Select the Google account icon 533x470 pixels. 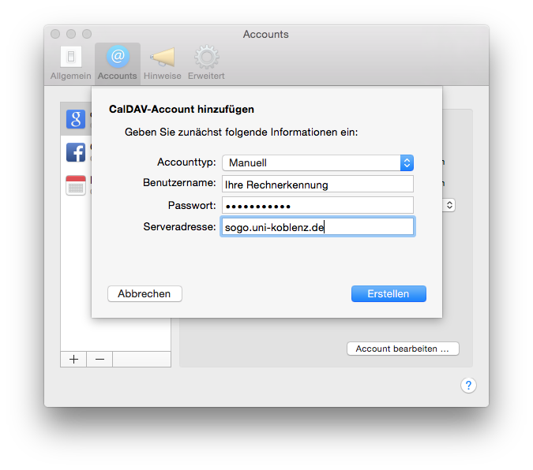76,119
